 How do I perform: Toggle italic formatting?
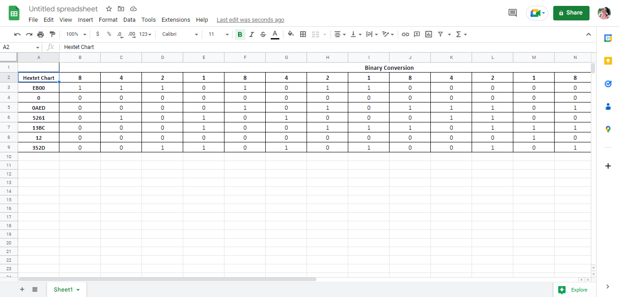pyautogui.click(x=252, y=34)
